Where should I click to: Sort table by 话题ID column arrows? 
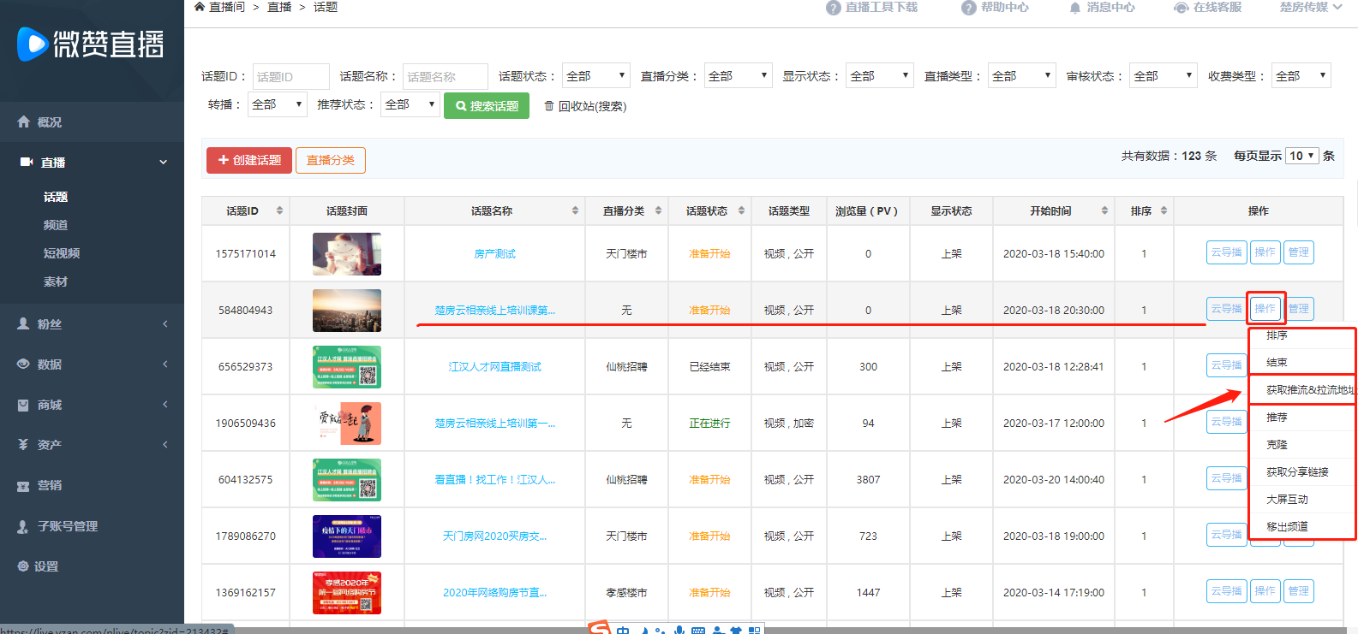pyautogui.click(x=279, y=210)
